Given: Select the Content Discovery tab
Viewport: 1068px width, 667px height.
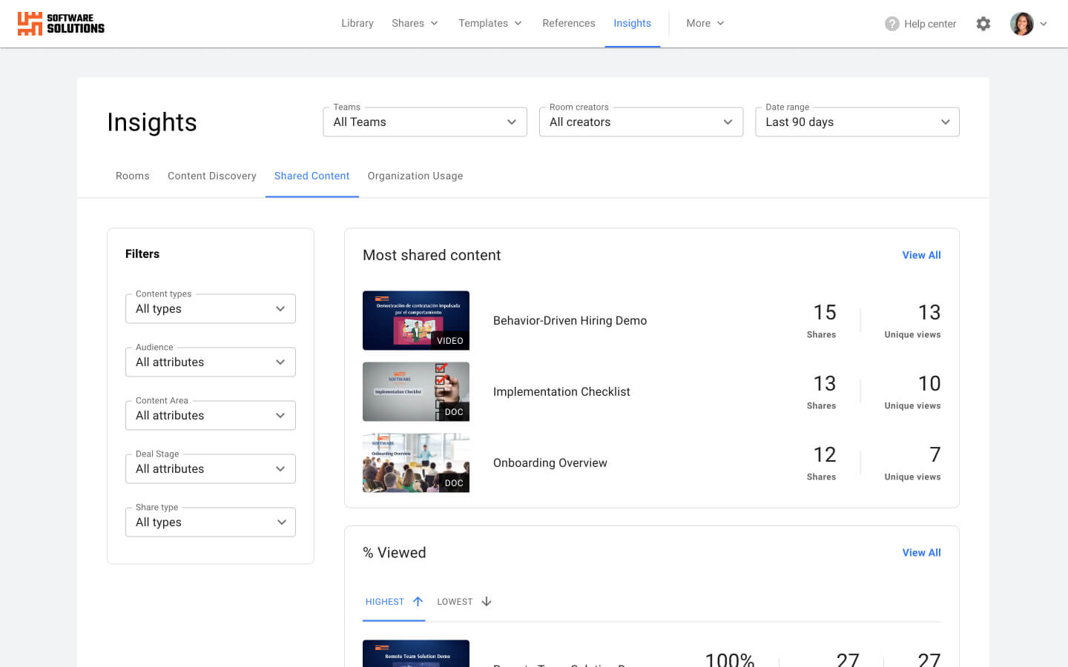Looking at the screenshot, I should pos(211,176).
